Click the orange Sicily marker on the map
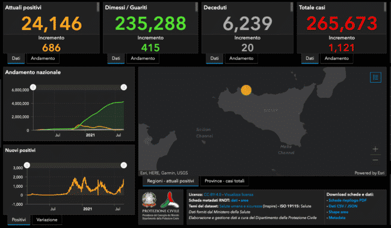Image resolution: width=391 pixels, height=228 pixels. [x=246, y=90]
